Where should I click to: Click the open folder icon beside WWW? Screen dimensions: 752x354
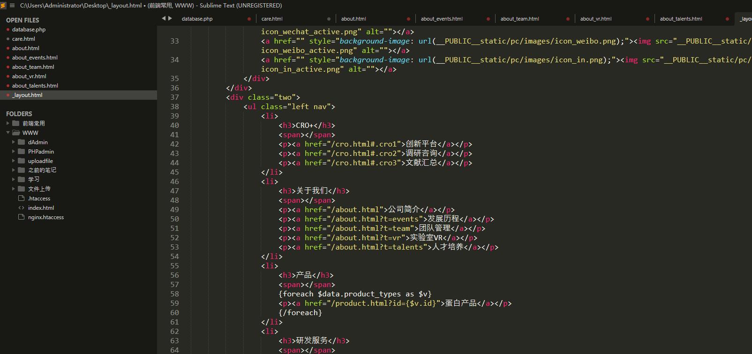click(x=16, y=133)
